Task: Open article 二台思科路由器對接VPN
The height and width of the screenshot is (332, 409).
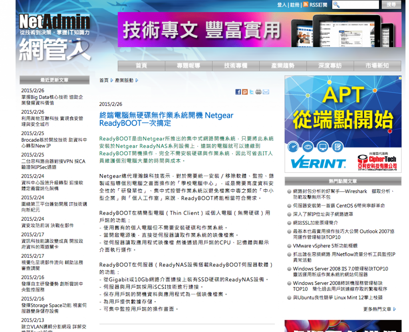Action: (x=54, y=164)
